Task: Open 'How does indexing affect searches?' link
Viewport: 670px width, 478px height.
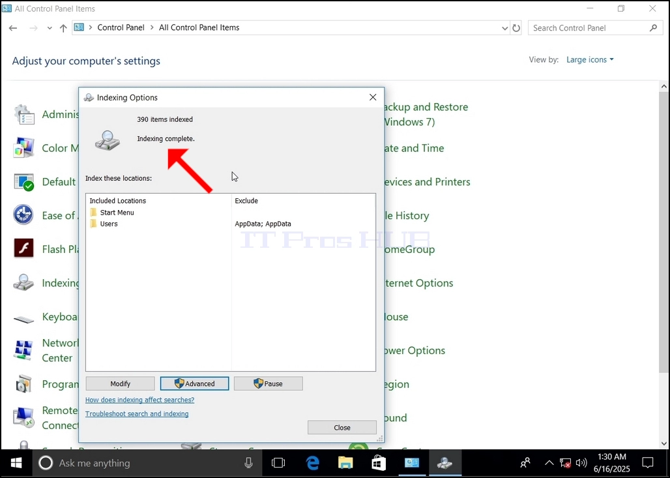Action: (139, 400)
